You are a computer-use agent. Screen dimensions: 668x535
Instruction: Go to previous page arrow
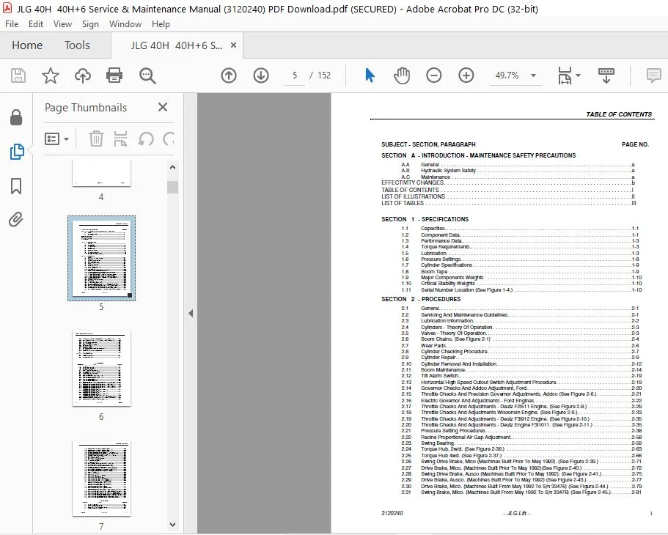click(229, 75)
